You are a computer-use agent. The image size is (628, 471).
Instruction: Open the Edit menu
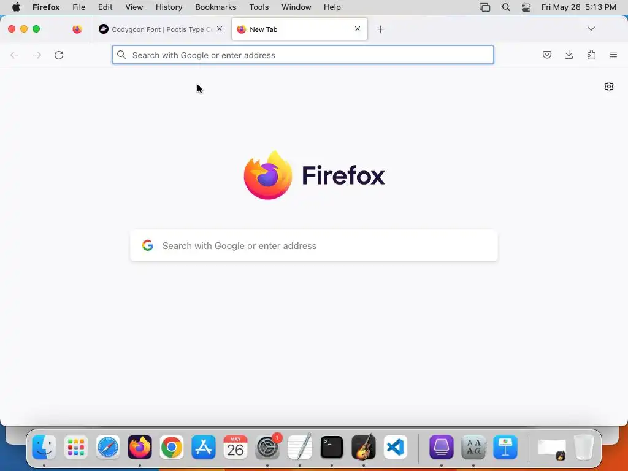pos(105,7)
